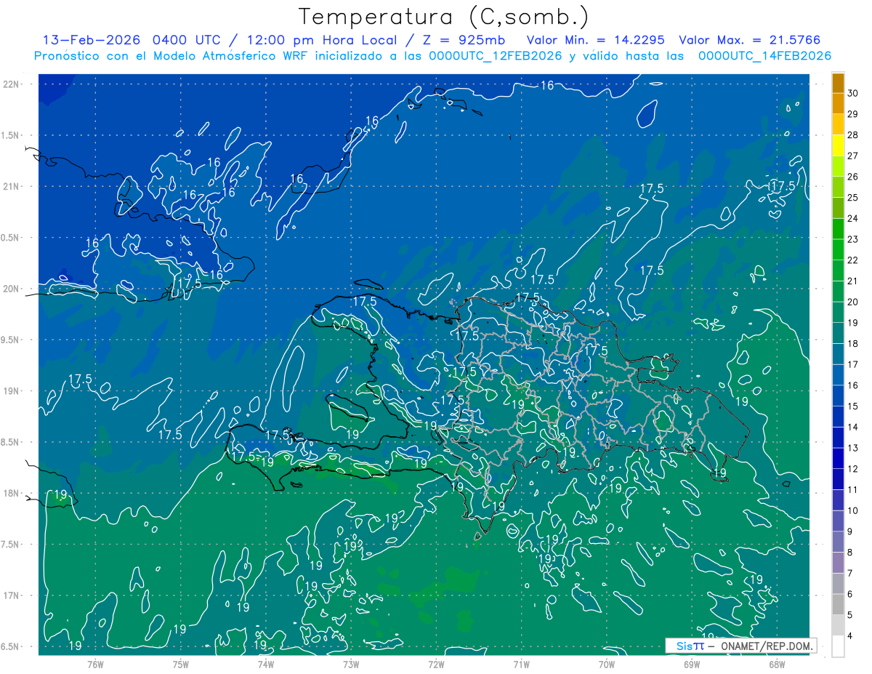872x674 pixels.
Task: Click the "68W" longitude axis label
Action: pos(777,665)
